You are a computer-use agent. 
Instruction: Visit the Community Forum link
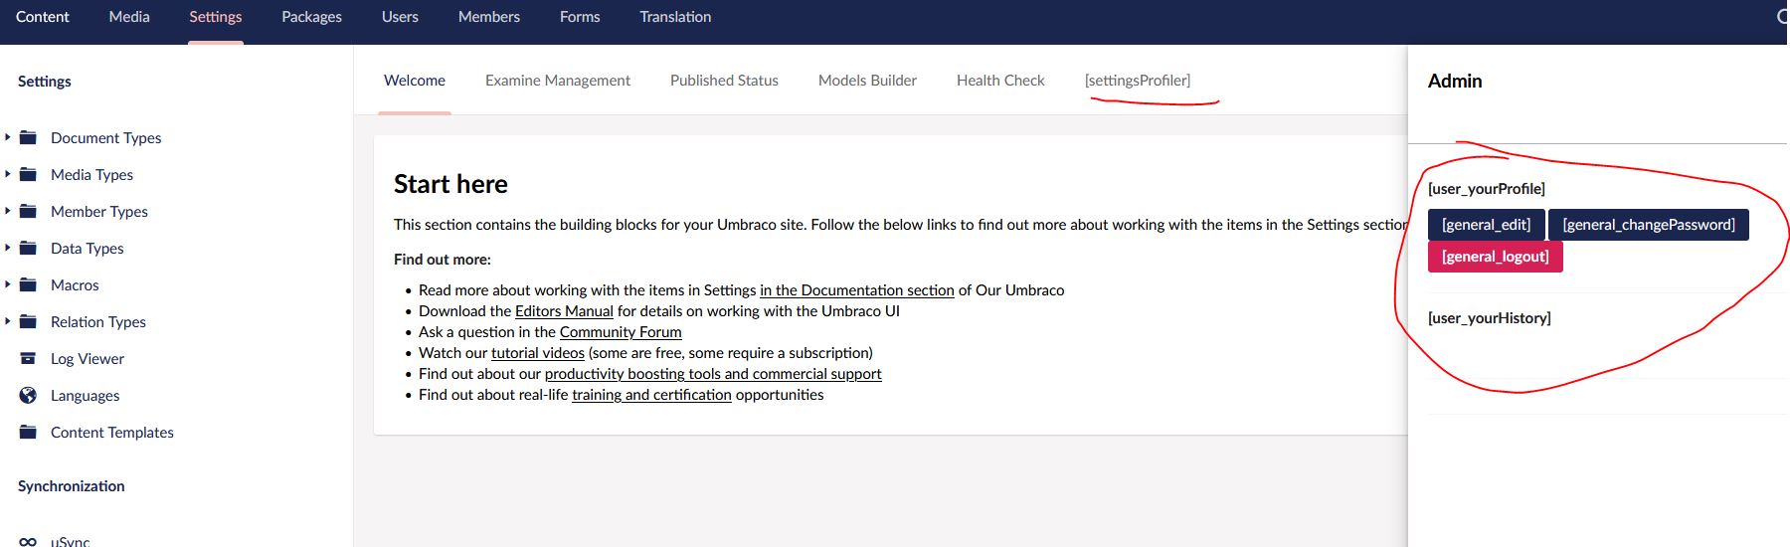click(x=621, y=332)
